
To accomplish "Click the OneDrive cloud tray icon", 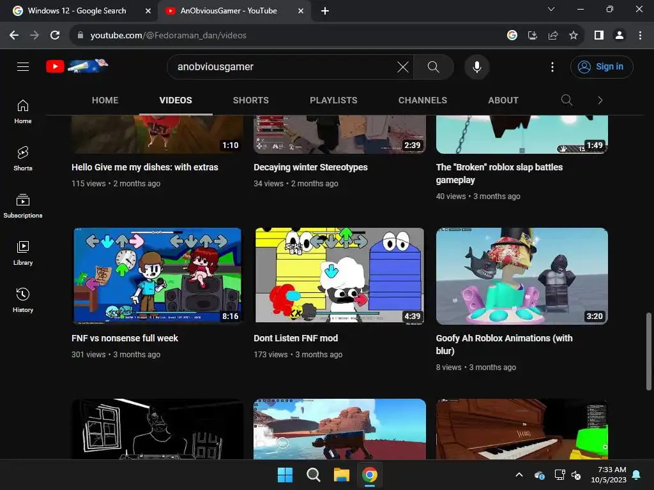I will click(539, 475).
